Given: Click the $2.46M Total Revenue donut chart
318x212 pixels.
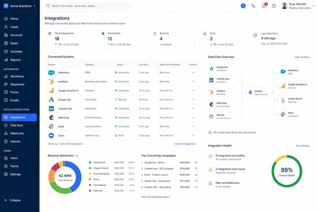Looking at the screenshot, I should [65, 177].
